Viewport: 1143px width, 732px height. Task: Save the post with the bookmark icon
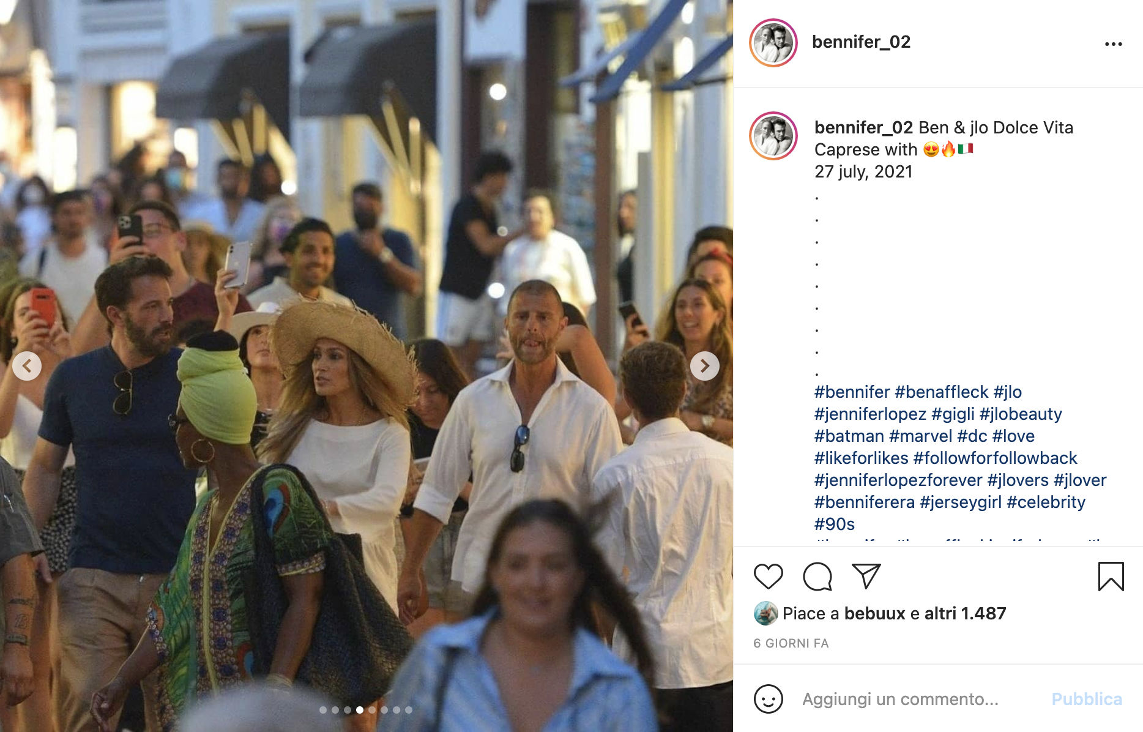[x=1111, y=577]
